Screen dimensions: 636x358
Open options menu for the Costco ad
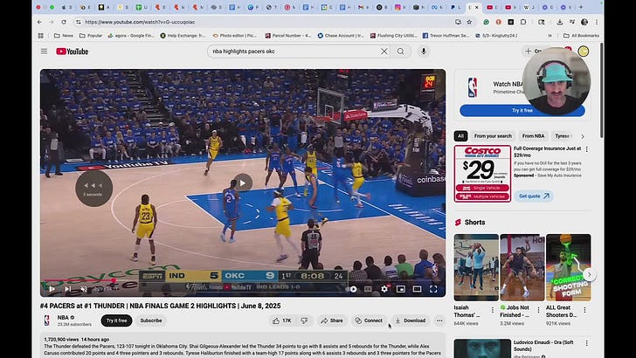[x=586, y=149]
